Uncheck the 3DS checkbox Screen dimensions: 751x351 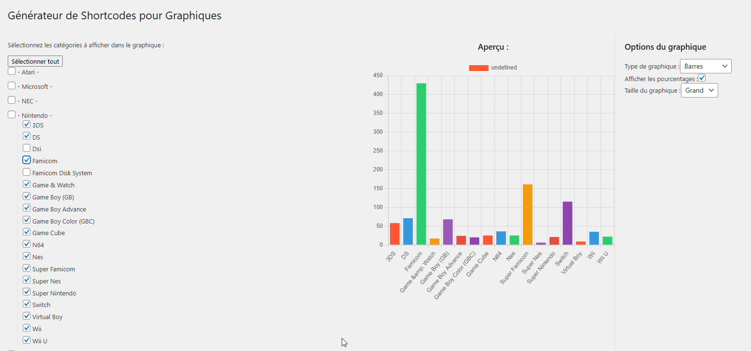coord(27,125)
